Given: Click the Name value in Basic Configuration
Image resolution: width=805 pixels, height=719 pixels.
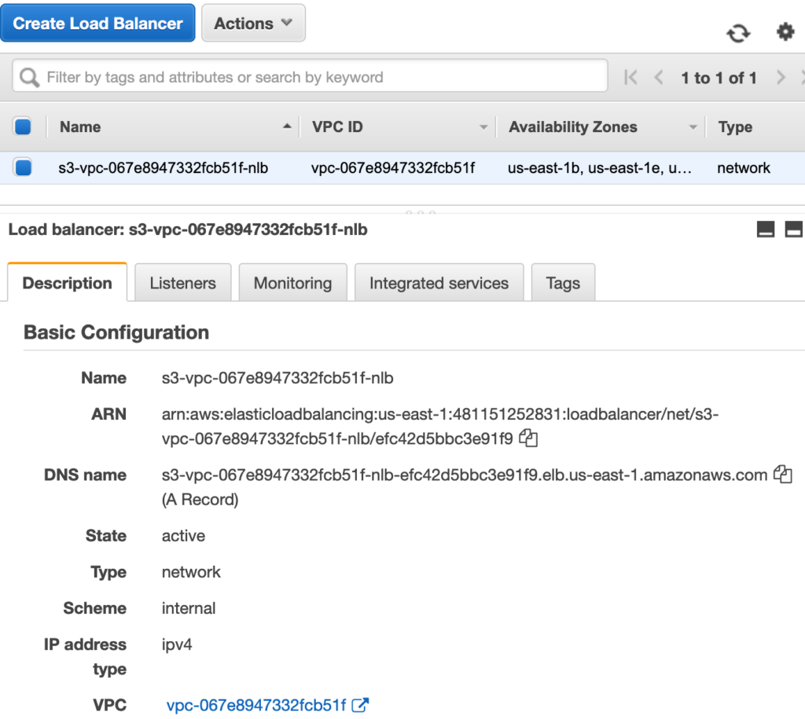Looking at the screenshot, I should (x=278, y=378).
